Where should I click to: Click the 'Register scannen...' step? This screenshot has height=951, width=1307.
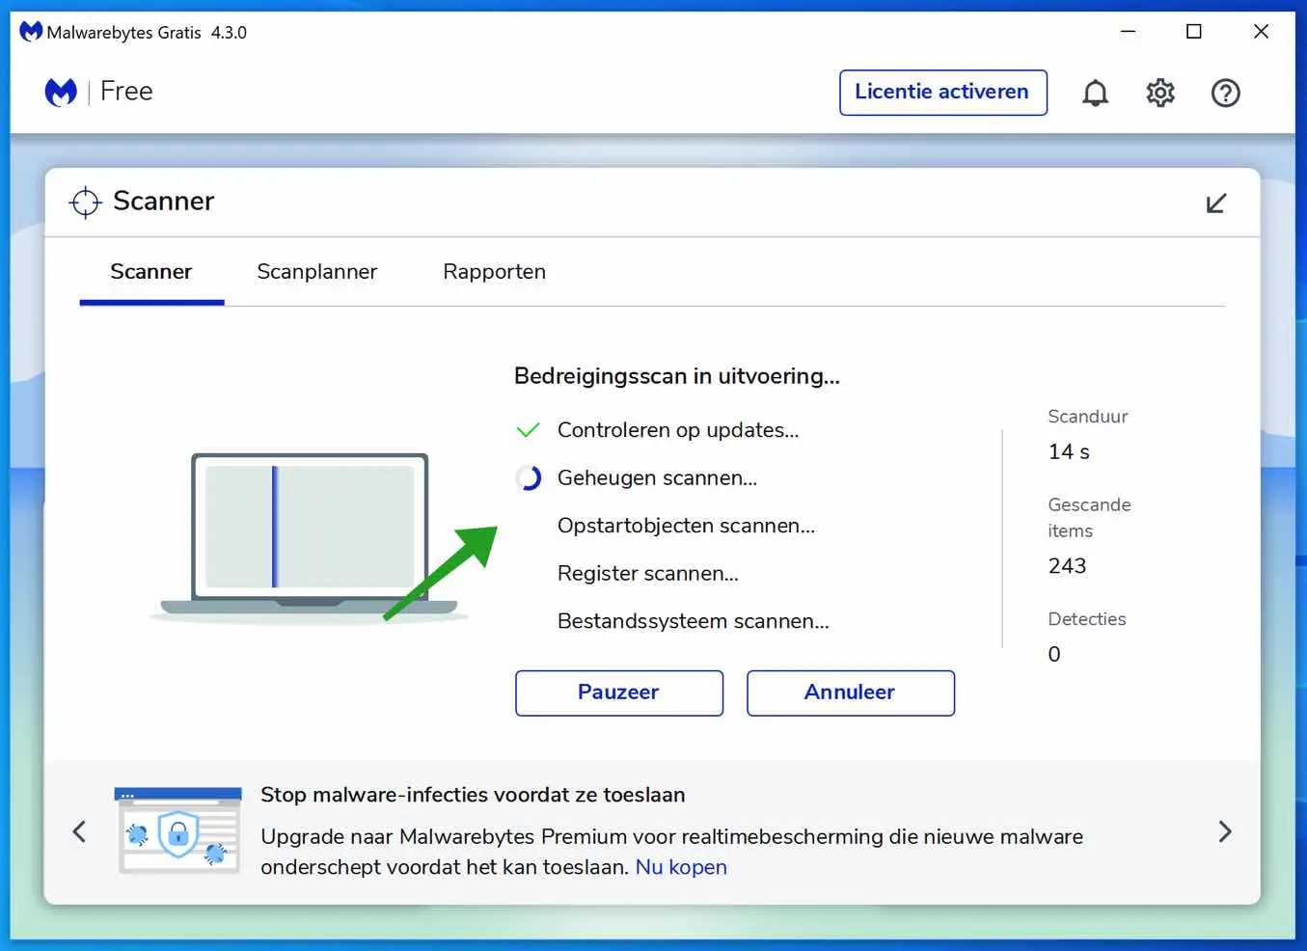pos(647,573)
